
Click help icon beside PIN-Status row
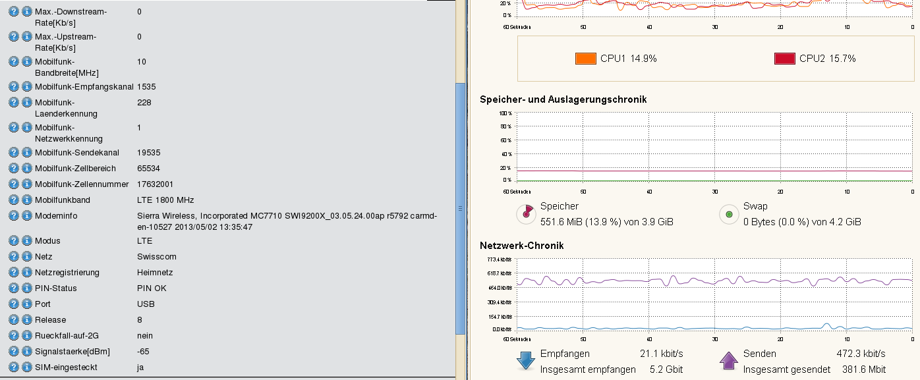(x=14, y=288)
